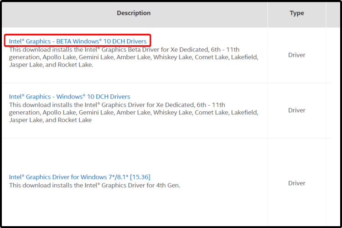Click the Type column header

(297, 13)
